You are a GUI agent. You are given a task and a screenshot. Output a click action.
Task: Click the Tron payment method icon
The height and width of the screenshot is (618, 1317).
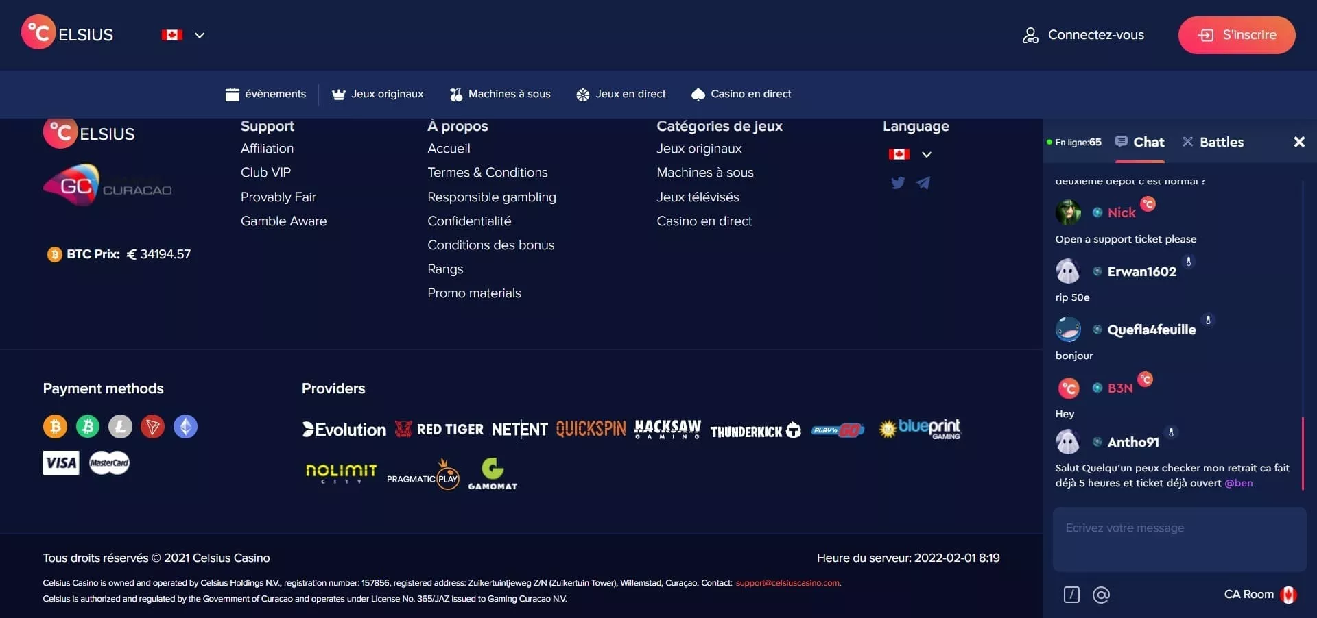tap(152, 427)
